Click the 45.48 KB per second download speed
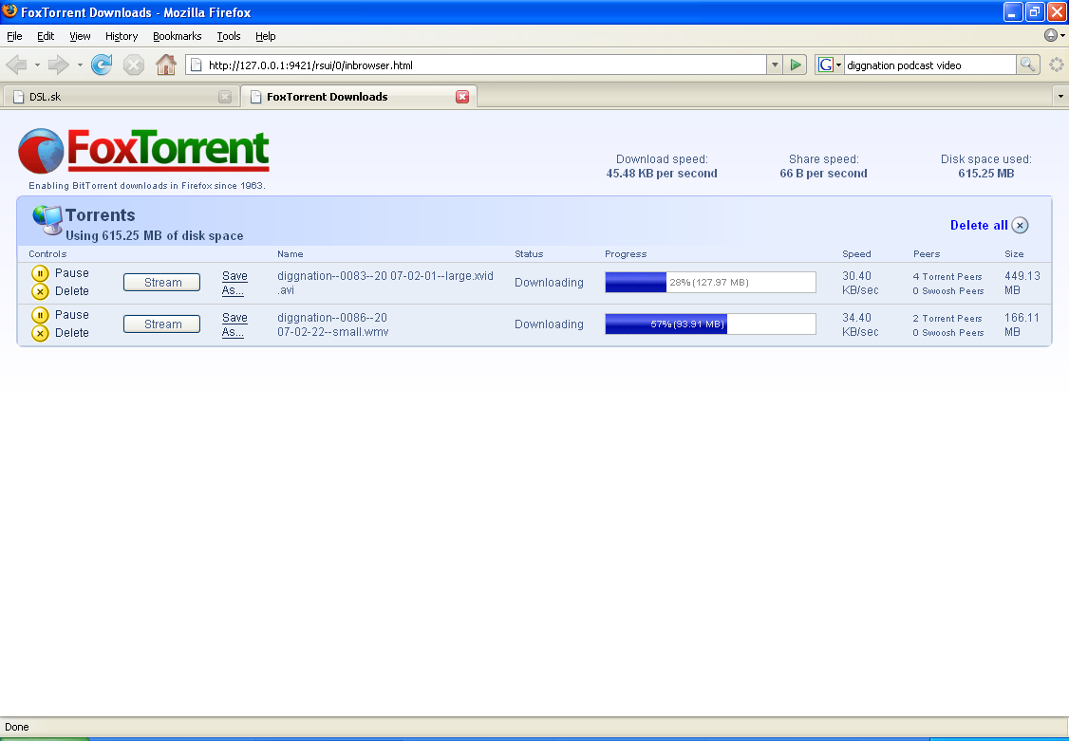1069x741 pixels. (x=662, y=173)
